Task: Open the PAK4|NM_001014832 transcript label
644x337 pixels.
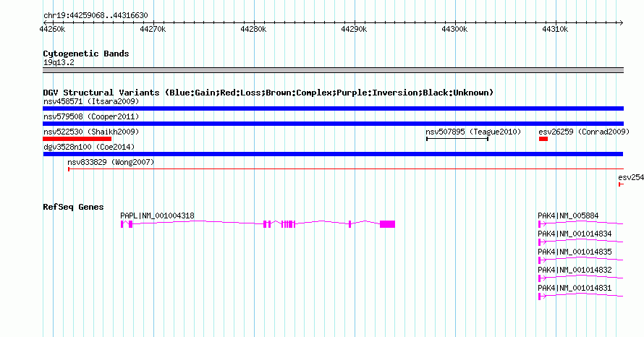Action: pyautogui.click(x=575, y=270)
